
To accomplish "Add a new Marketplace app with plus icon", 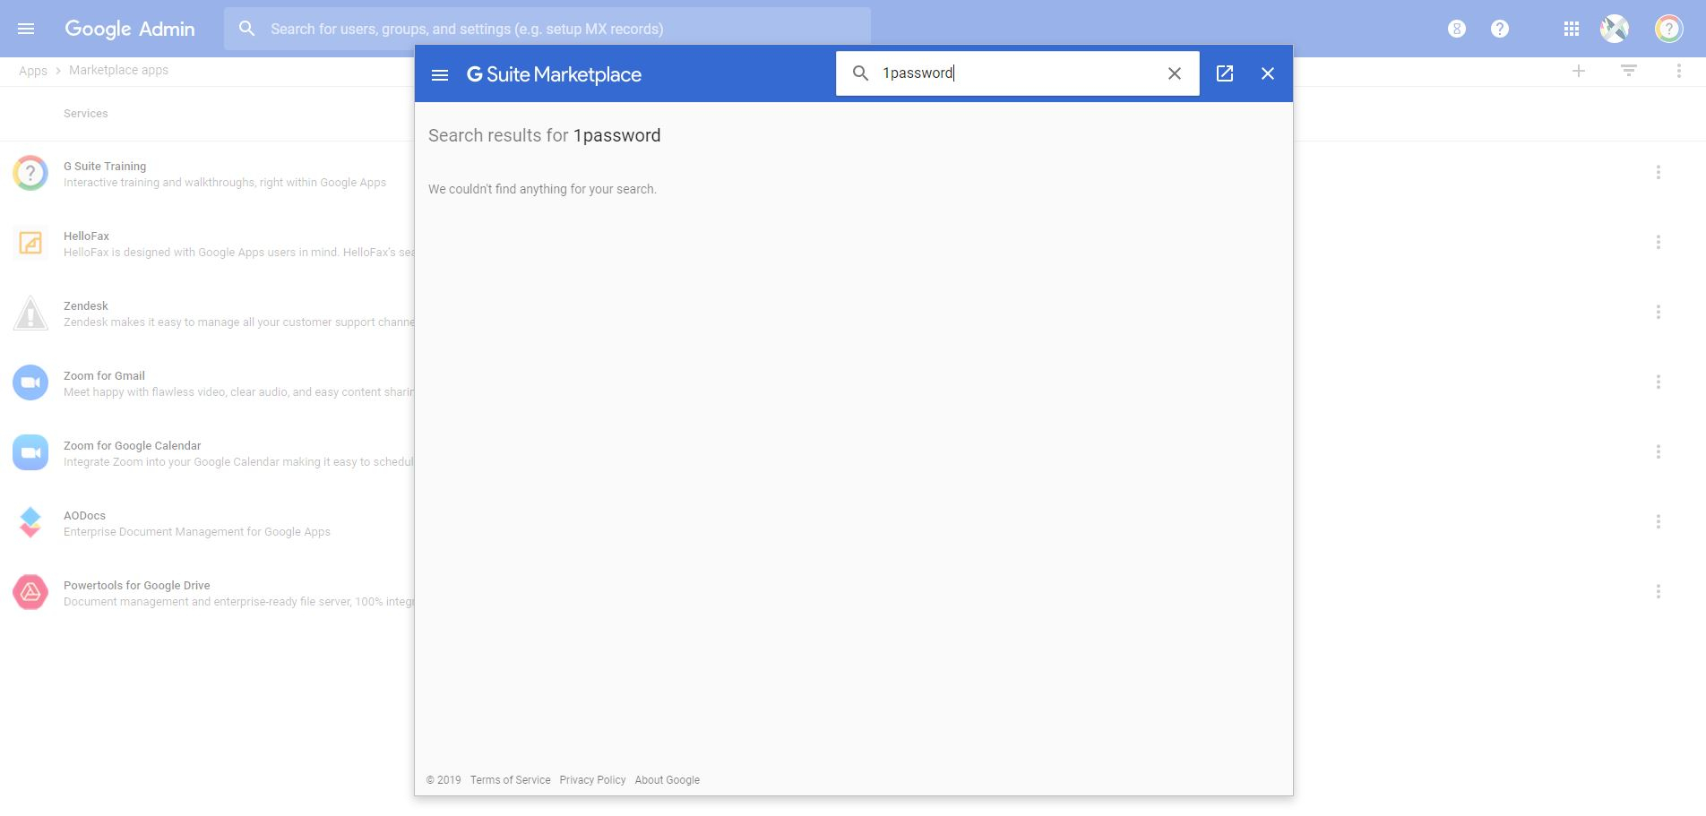I will pyautogui.click(x=1579, y=70).
